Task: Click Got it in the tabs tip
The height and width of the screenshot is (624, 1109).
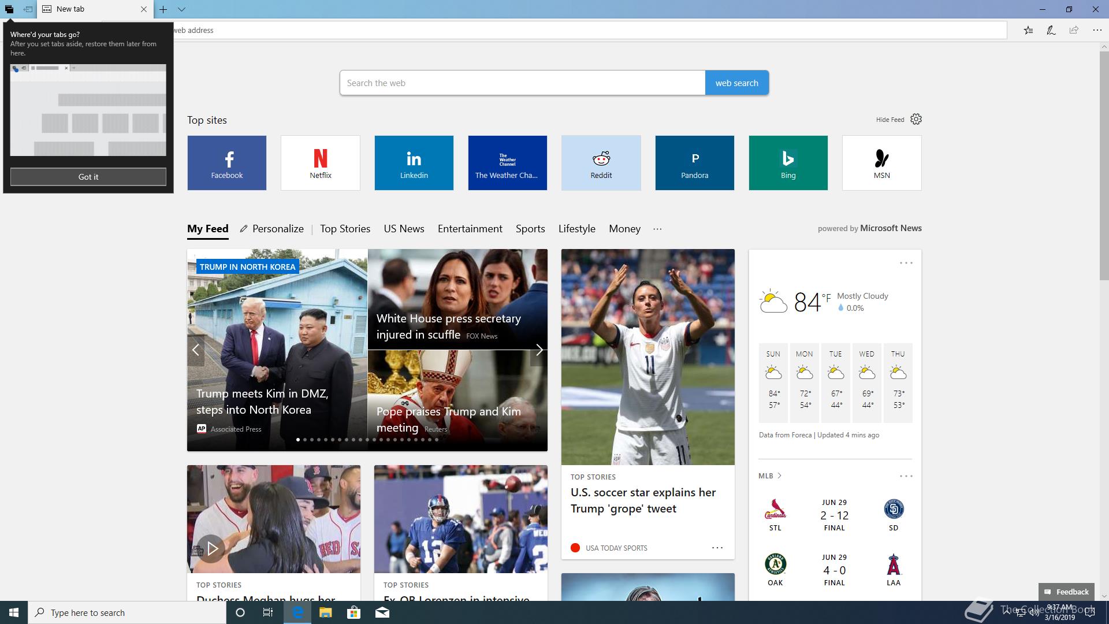Action: (88, 177)
